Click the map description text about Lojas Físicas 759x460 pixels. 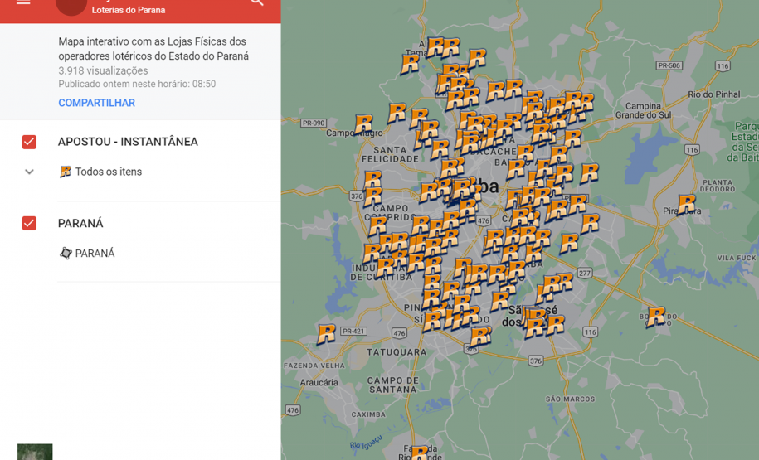point(153,49)
